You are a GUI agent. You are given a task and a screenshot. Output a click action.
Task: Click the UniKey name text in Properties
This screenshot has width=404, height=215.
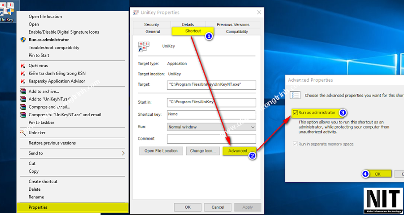tap(168, 46)
